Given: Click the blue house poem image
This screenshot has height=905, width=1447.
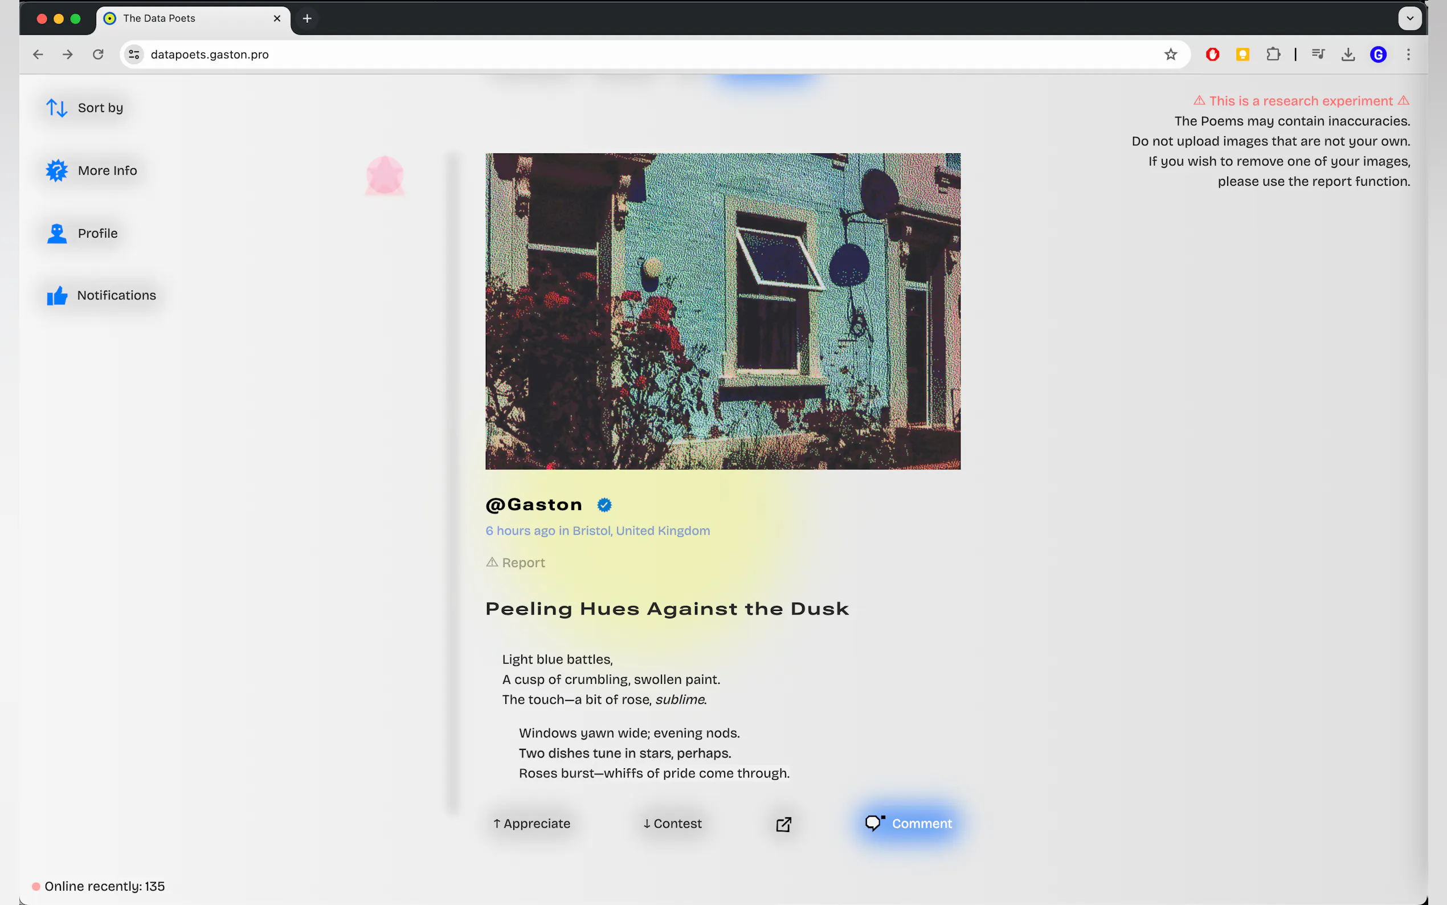Looking at the screenshot, I should (x=722, y=311).
